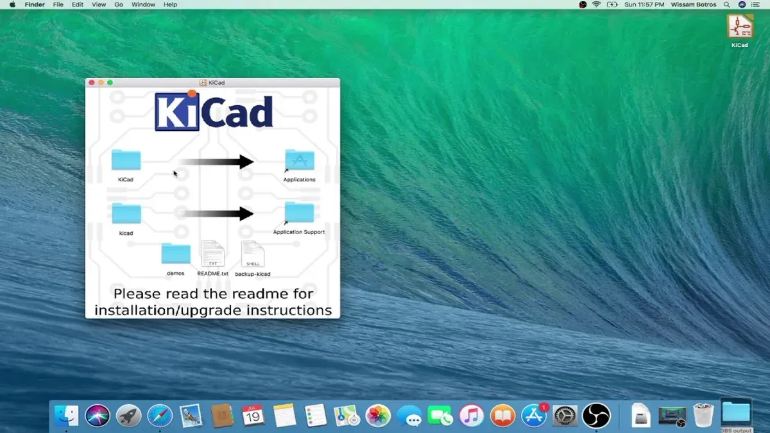Open the Help menu
Screen dimensions: 770x433
(170, 4)
